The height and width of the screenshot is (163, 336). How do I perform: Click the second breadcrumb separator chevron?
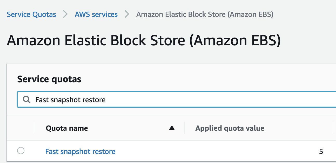tap(127, 14)
